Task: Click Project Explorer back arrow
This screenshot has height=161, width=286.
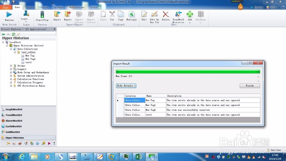Action: tap(3, 34)
